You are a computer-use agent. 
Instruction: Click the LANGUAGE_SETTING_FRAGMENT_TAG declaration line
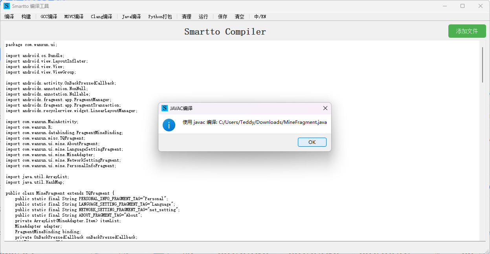(x=95, y=204)
